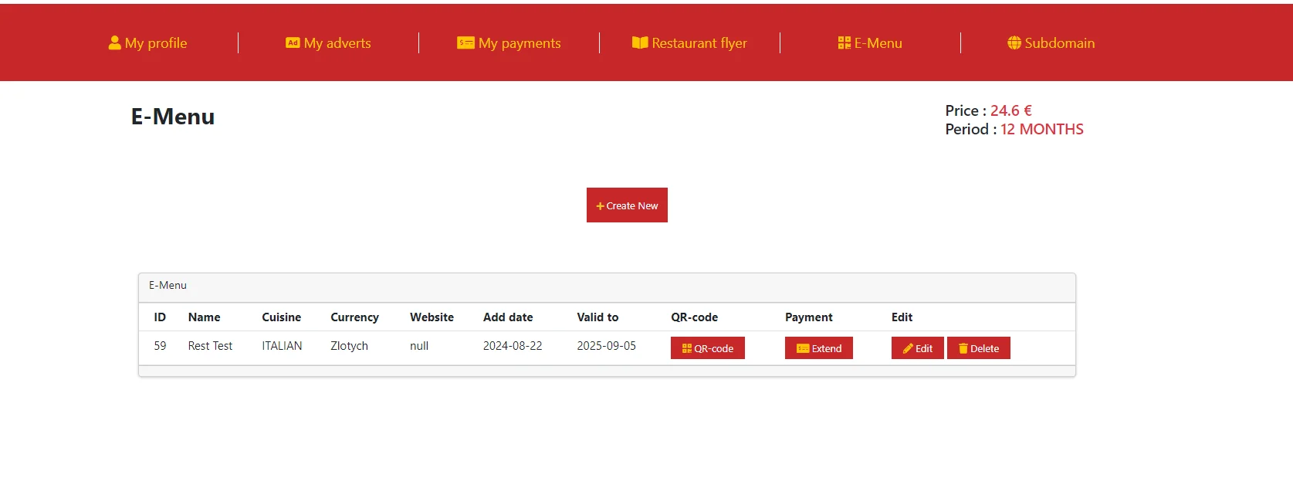Open the My payments navigation item
The image size is (1293, 478).
tap(509, 43)
